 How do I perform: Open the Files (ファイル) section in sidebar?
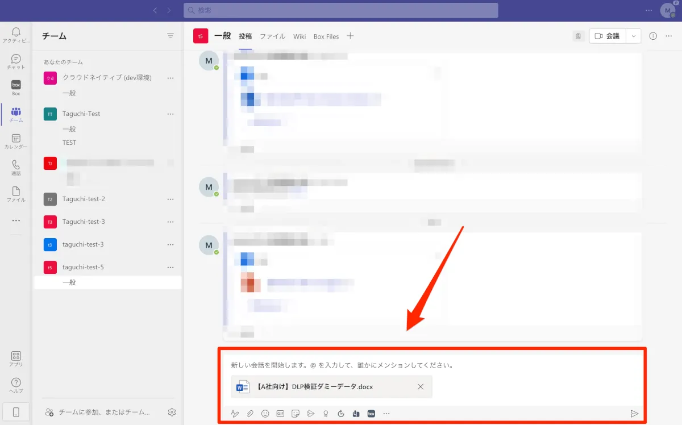[16, 194]
